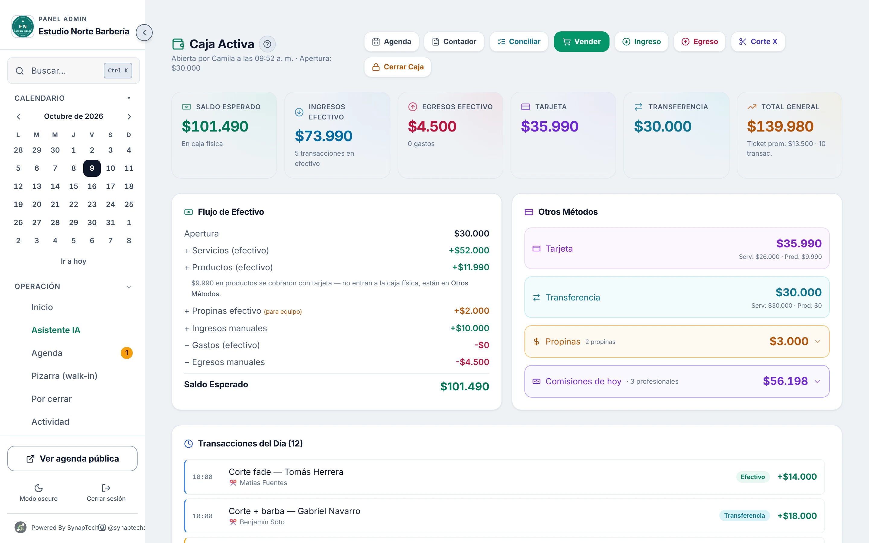Click Cerrar sesión icon

106,488
